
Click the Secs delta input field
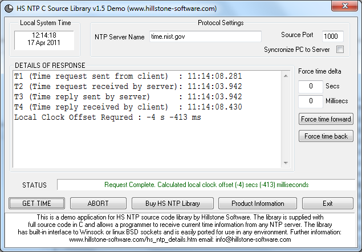coord(311,87)
